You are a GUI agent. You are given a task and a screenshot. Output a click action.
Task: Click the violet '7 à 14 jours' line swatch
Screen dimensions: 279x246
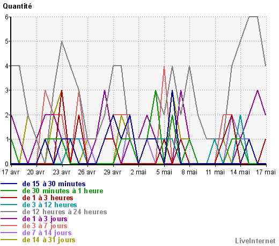pyautogui.click(x=9, y=233)
